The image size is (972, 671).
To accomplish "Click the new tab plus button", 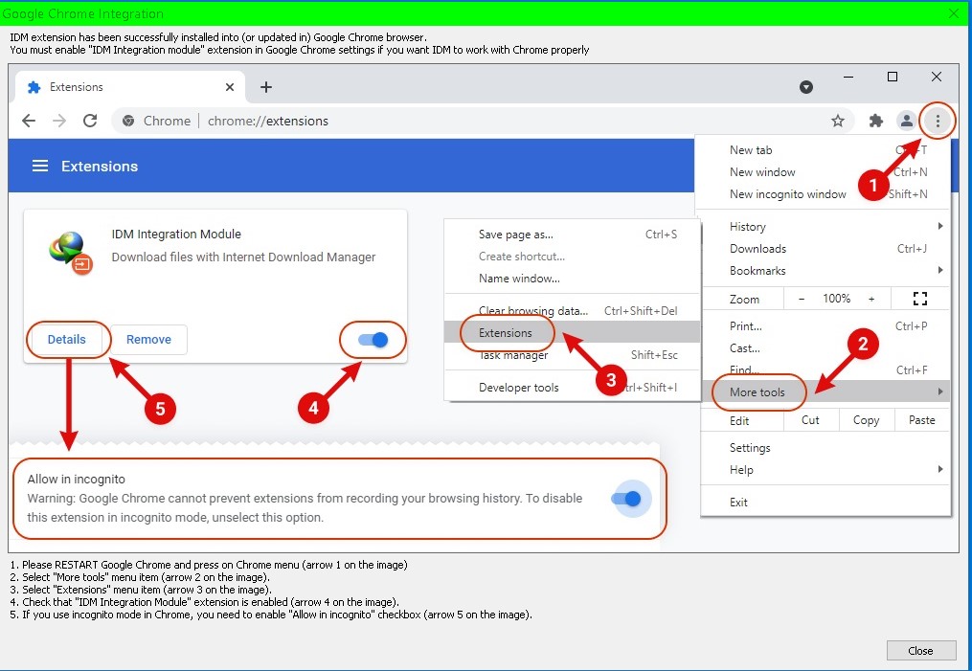I will (266, 87).
